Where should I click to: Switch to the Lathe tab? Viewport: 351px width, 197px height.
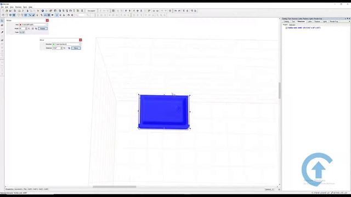click(x=309, y=21)
